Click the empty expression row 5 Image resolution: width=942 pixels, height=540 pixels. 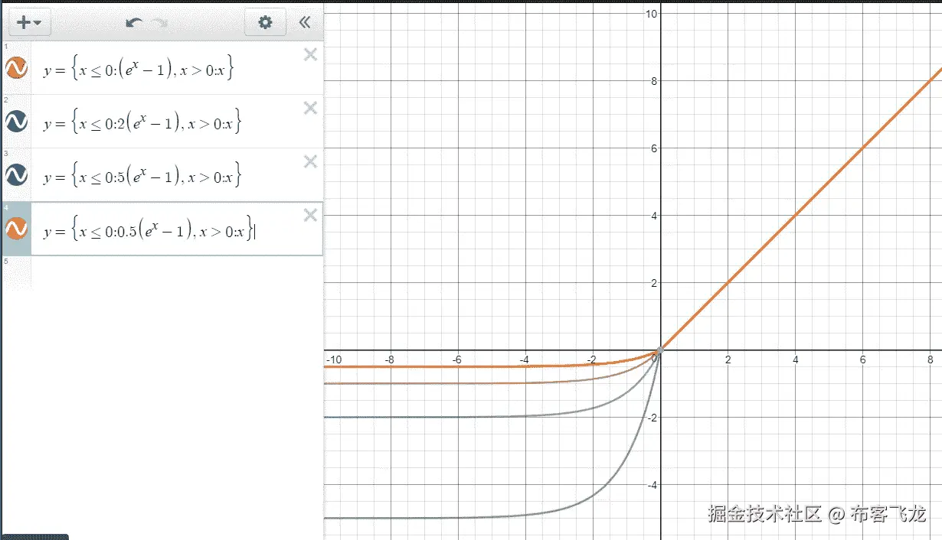[162, 272]
